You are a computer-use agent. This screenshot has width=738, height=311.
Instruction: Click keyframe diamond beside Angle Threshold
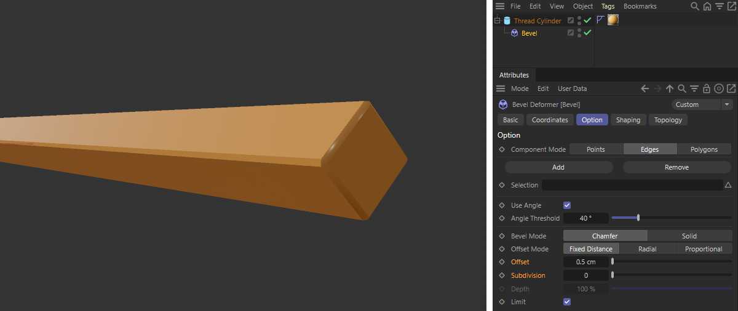click(x=502, y=218)
